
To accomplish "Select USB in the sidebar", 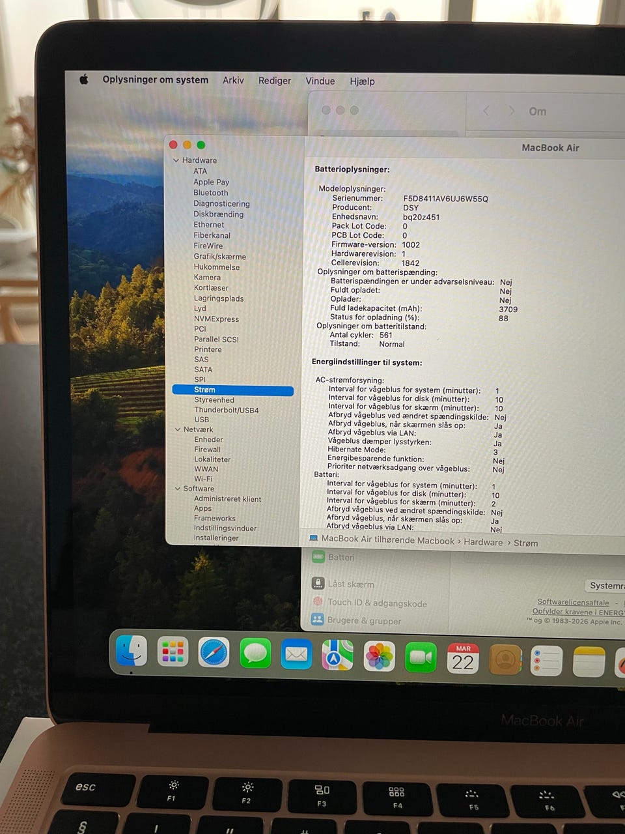I will tap(202, 420).
